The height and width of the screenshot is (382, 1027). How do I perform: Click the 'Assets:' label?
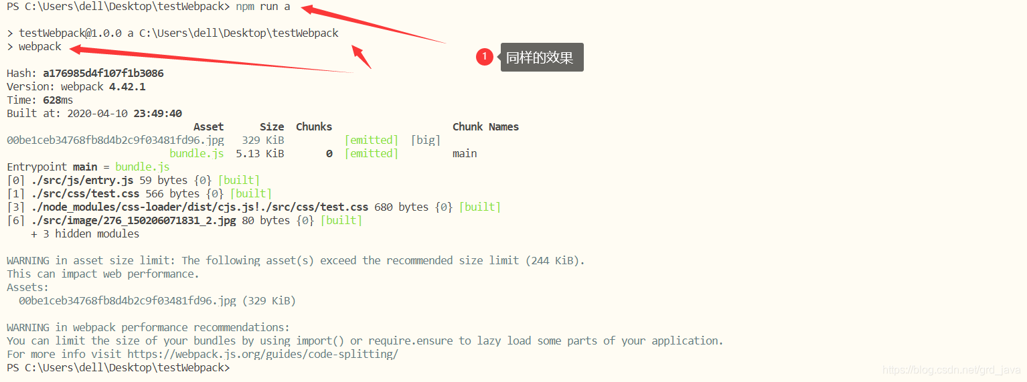pos(28,288)
